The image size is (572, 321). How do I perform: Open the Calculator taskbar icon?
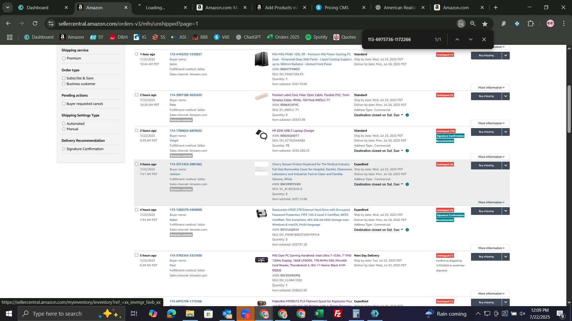tap(356, 314)
